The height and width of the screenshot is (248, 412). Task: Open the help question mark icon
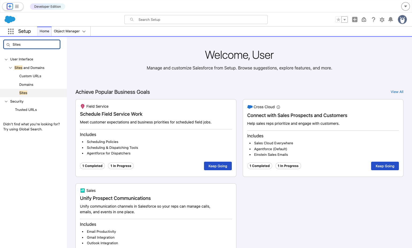click(374, 20)
